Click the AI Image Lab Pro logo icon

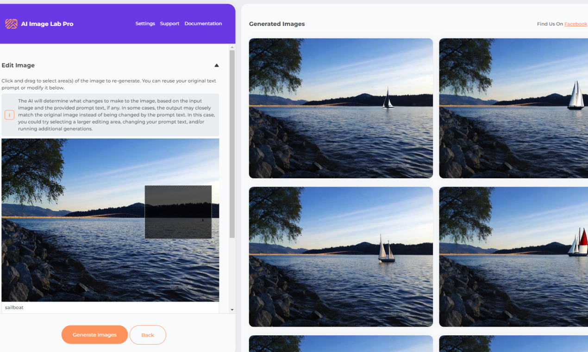[11, 24]
